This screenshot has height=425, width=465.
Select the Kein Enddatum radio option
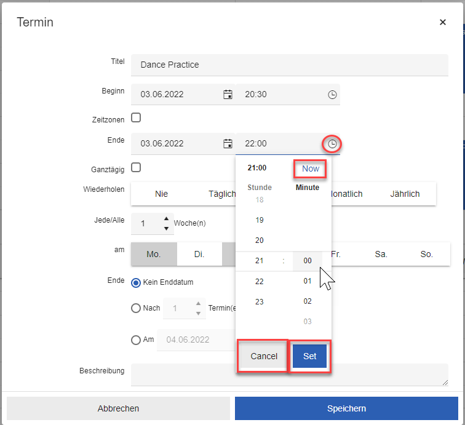pos(136,282)
